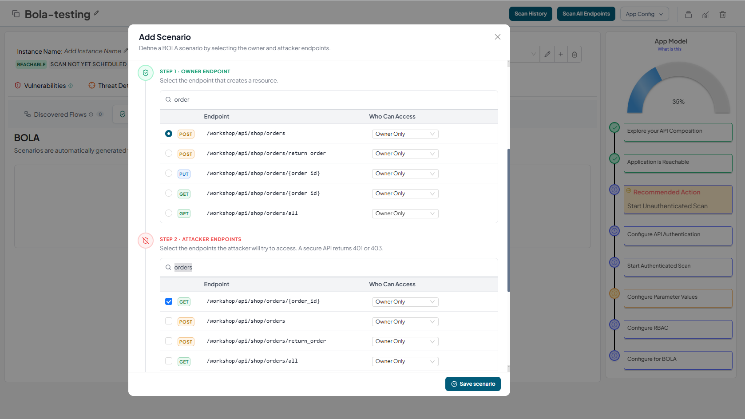This screenshot has height=419, width=745.
Task: Check POST /workshop/api/shop/orders attacker endpoint
Action: [169, 321]
